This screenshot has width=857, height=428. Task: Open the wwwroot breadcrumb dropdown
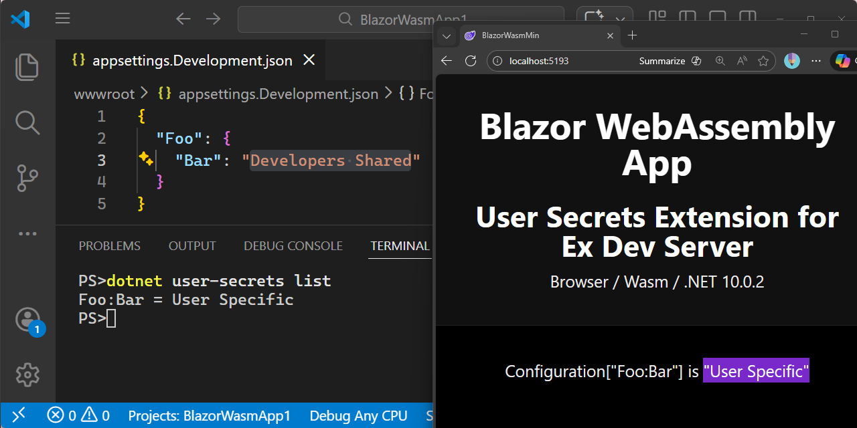point(104,94)
